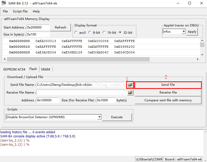Viewport: 207px width, 162px height.
Task: Click the Refresh button
Action: click(x=61, y=27)
